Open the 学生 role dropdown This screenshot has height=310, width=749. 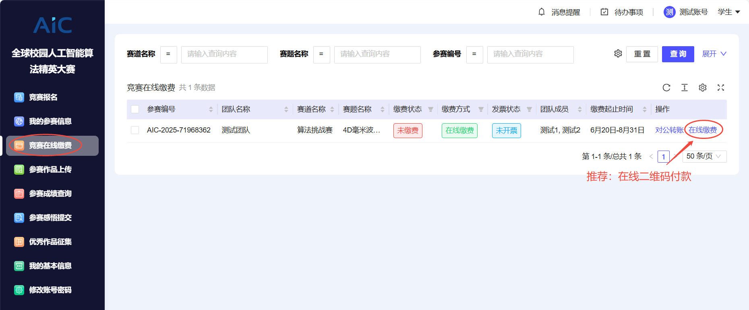click(729, 12)
